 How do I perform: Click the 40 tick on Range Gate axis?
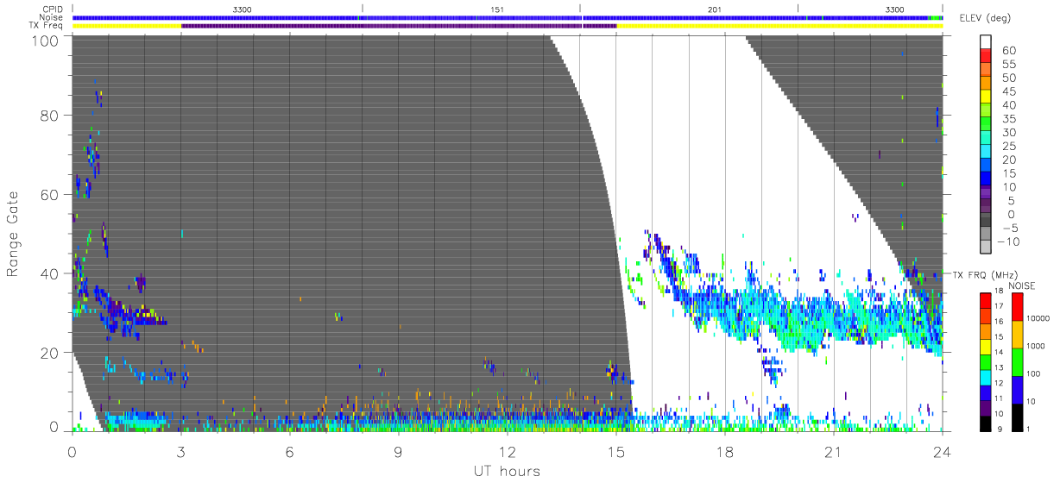(49, 273)
